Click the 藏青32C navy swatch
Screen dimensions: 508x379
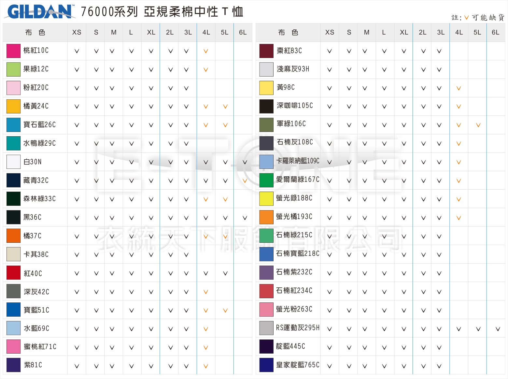pos(13,181)
